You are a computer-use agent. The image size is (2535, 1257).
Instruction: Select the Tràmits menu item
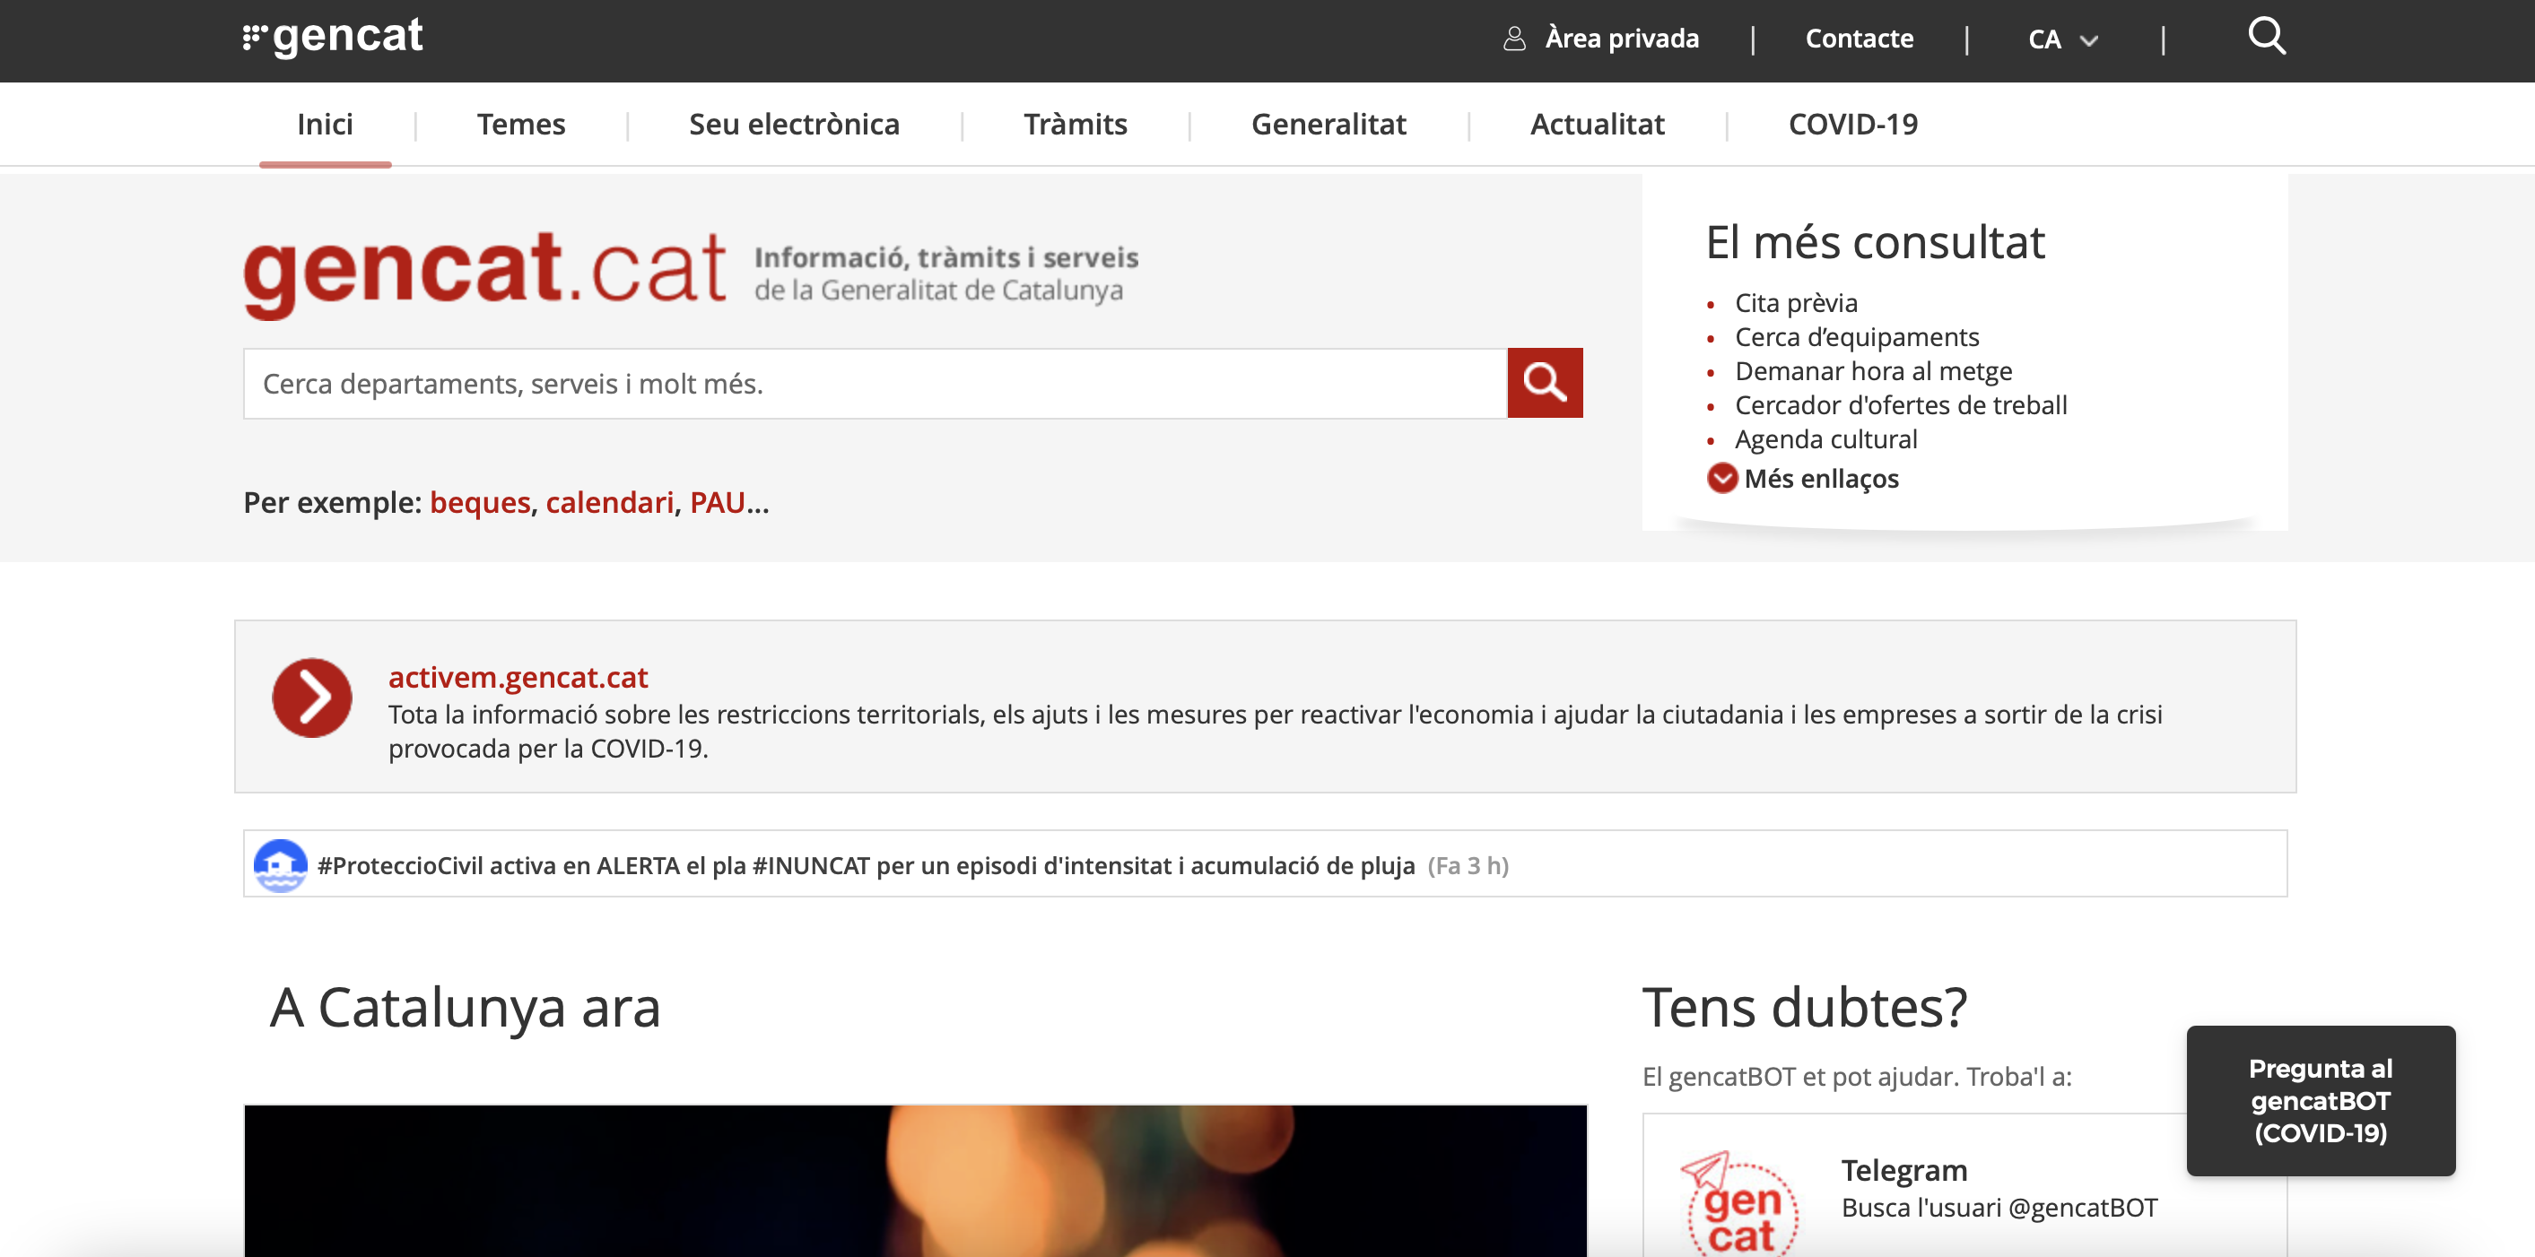point(1075,124)
